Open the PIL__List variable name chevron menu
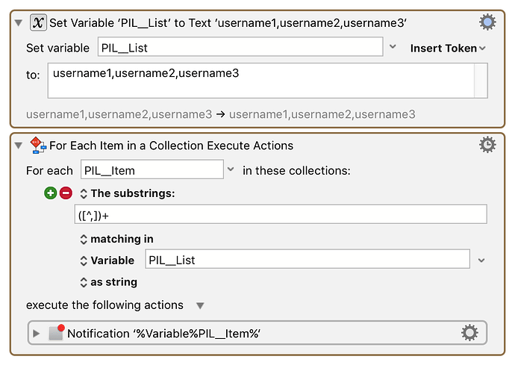Viewport: 515px width, 368px height. [393, 47]
